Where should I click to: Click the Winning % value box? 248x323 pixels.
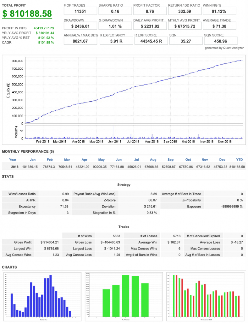(219, 11)
